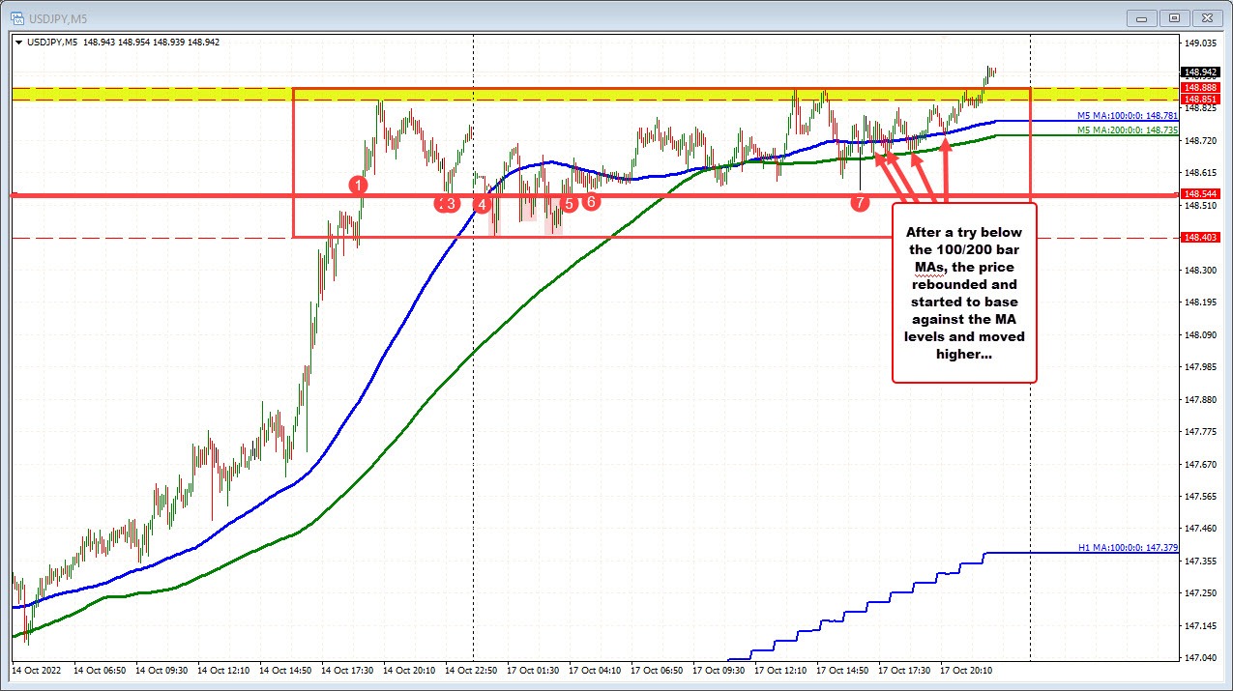
Task: Click the 14 Oct 2022 time axis label
Action: tap(39, 669)
